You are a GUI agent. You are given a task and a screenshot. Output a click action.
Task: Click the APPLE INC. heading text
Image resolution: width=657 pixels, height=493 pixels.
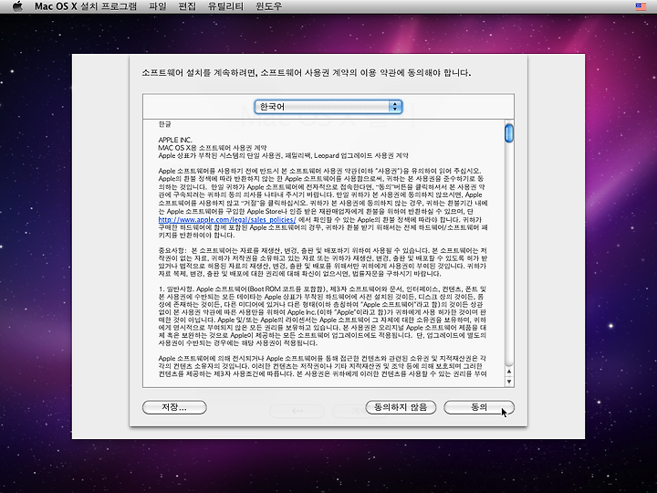175,140
